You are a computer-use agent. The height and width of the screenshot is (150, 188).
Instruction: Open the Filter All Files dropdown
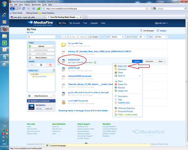point(160,37)
